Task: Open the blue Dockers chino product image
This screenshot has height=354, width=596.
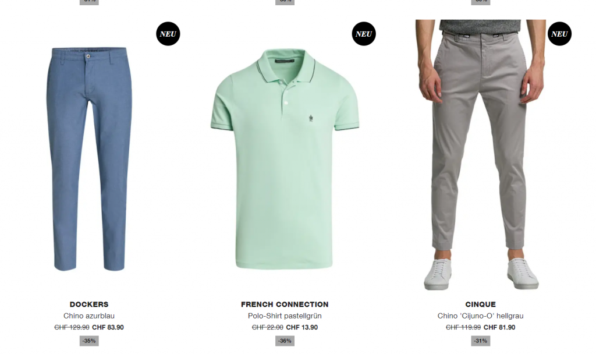Action: (89, 159)
